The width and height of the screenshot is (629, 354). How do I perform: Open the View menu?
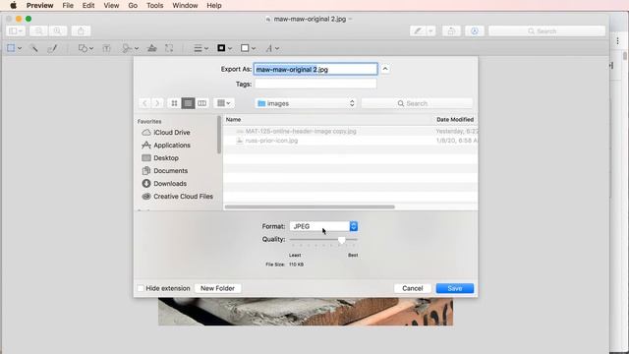coord(111,6)
